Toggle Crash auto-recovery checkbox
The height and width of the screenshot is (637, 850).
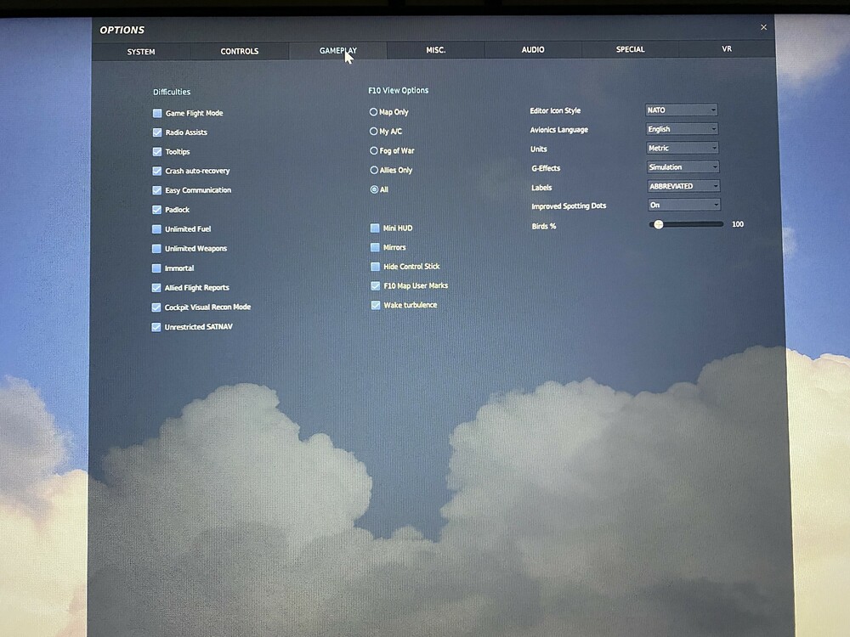click(x=157, y=172)
